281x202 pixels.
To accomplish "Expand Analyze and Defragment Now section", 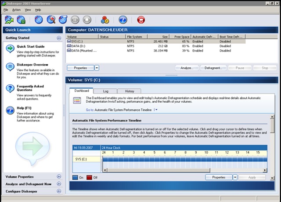I will coord(59,184).
